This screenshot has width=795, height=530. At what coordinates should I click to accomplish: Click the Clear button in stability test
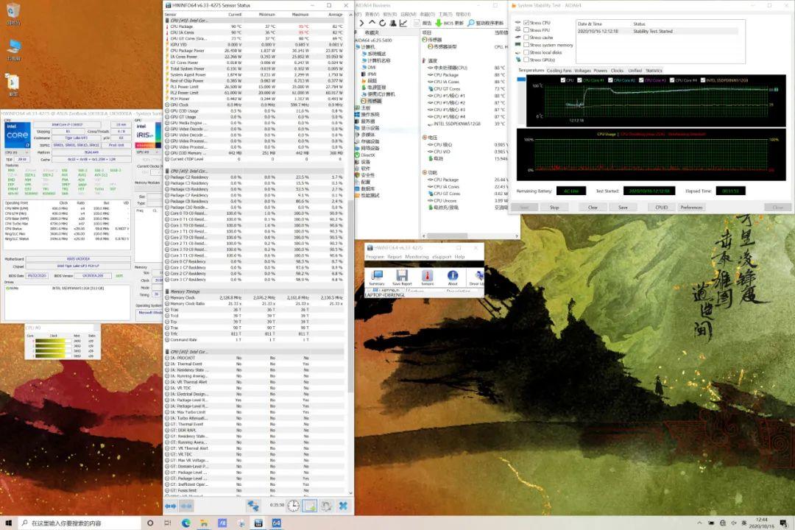pyautogui.click(x=592, y=208)
